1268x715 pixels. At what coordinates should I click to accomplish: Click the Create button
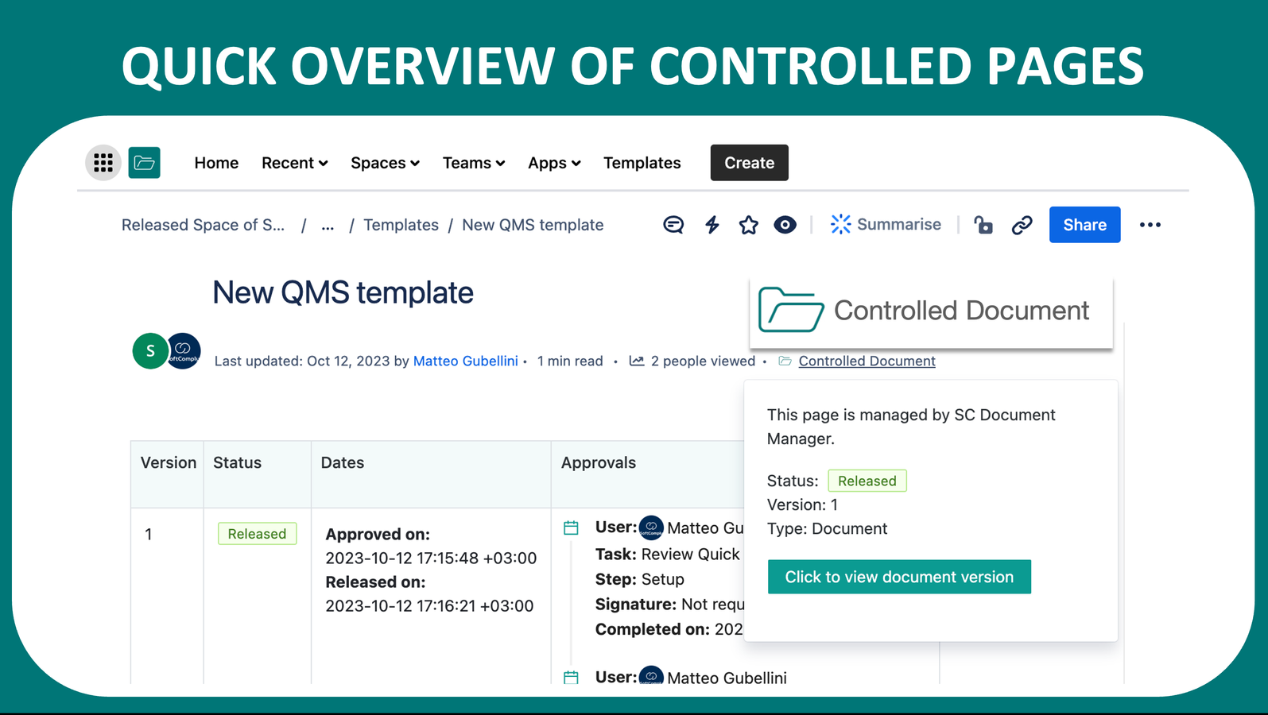(750, 163)
